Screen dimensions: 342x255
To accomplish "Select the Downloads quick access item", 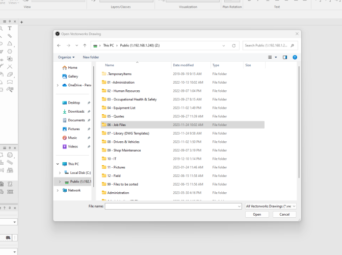I will pyautogui.click(x=76, y=111).
